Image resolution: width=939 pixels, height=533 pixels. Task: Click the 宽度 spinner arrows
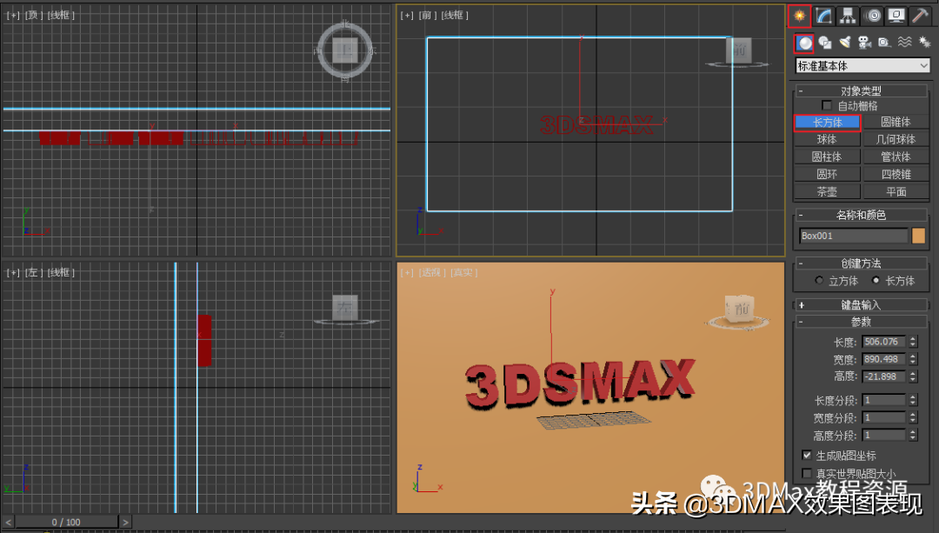point(913,359)
